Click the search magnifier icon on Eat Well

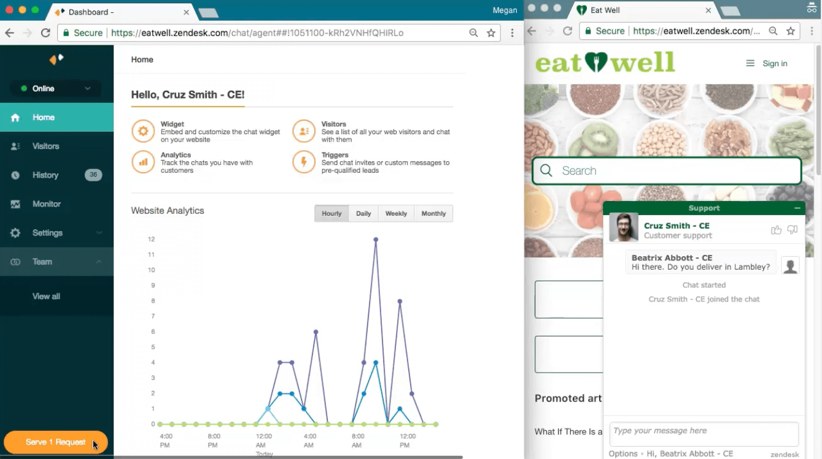click(546, 171)
